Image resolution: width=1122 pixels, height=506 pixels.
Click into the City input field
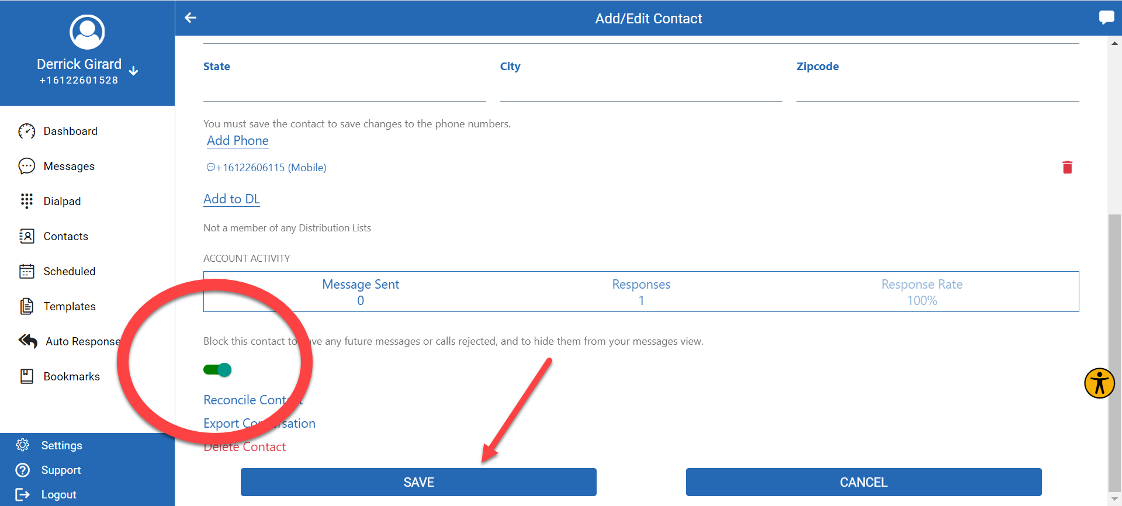(x=640, y=92)
